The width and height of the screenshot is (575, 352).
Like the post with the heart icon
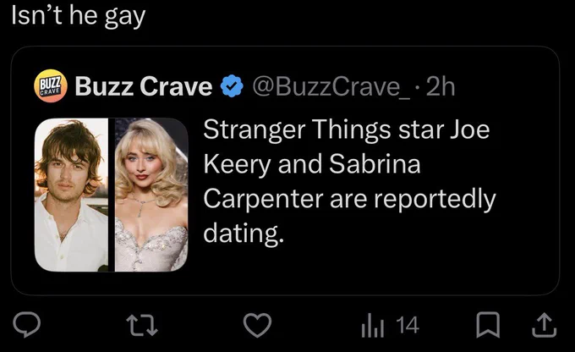(x=257, y=325)
